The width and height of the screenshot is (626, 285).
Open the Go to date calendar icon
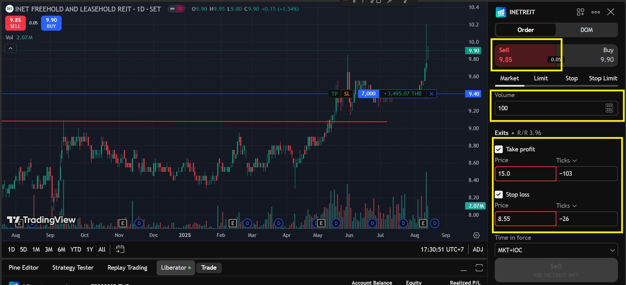tap(120, 249)
